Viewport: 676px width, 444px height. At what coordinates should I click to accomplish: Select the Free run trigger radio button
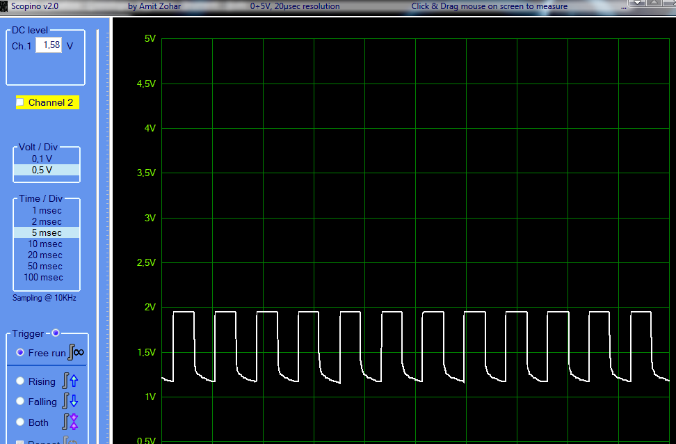[20, 353]
